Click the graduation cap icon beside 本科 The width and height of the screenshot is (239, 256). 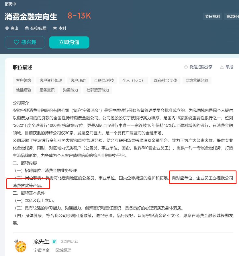[55, 28]
